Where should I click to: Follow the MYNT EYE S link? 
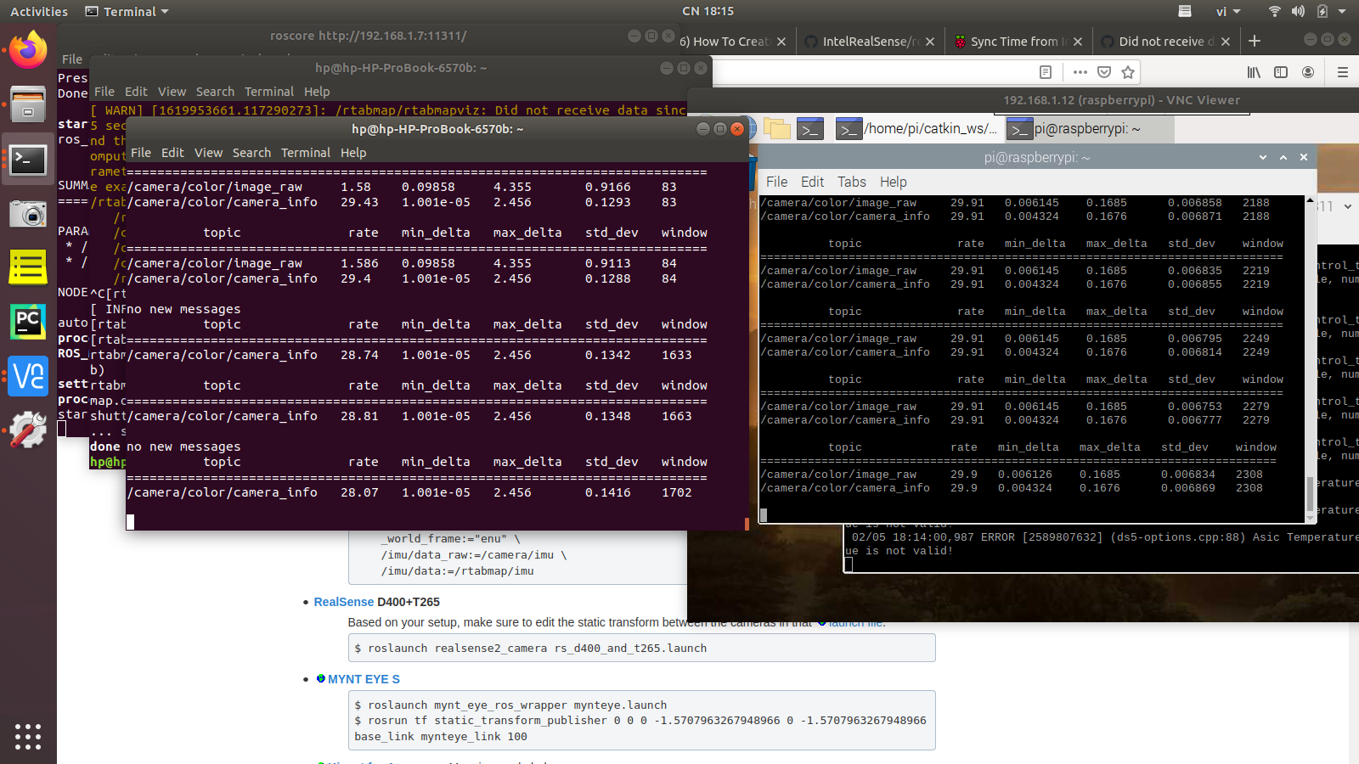tap(364, 679)
